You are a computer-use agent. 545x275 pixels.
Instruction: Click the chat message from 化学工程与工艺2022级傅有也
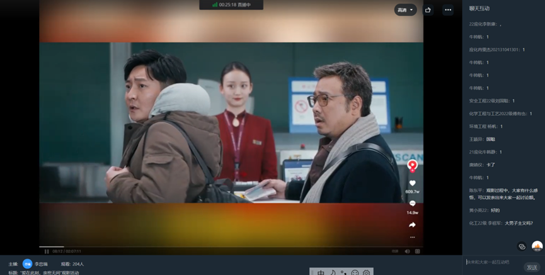tap(500, 113)
